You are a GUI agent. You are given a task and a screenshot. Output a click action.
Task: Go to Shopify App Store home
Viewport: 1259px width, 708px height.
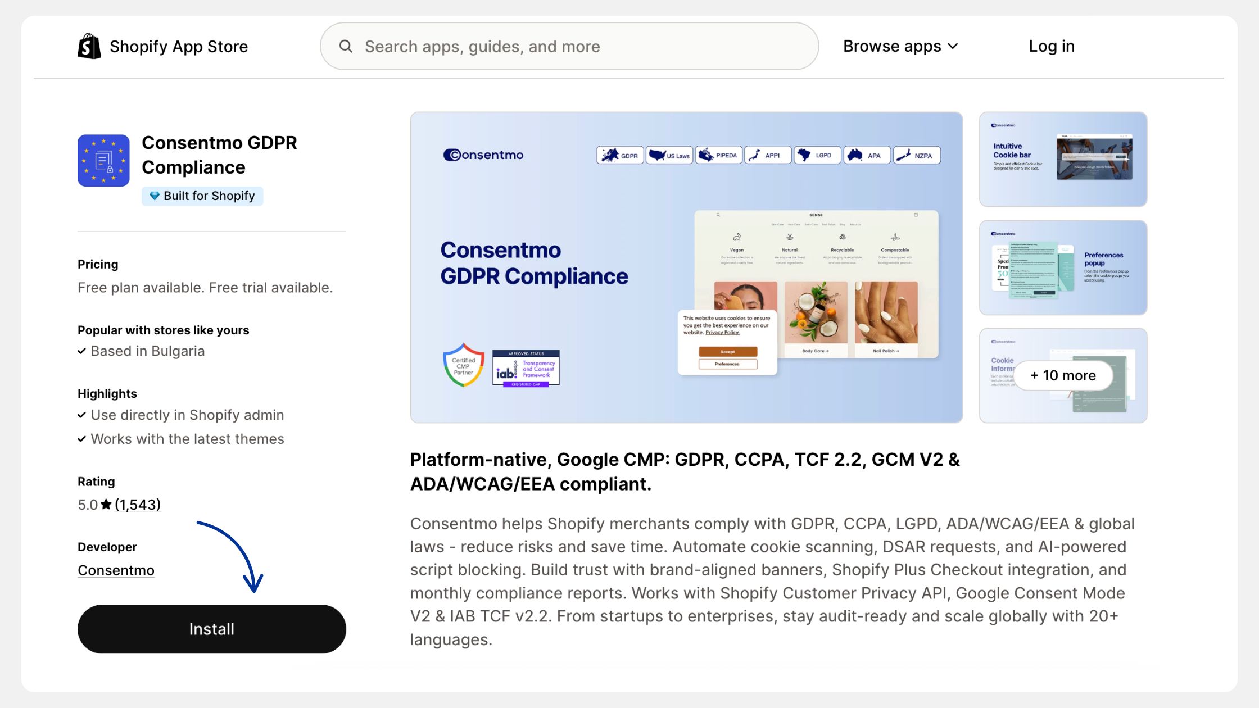click(178, 46)
